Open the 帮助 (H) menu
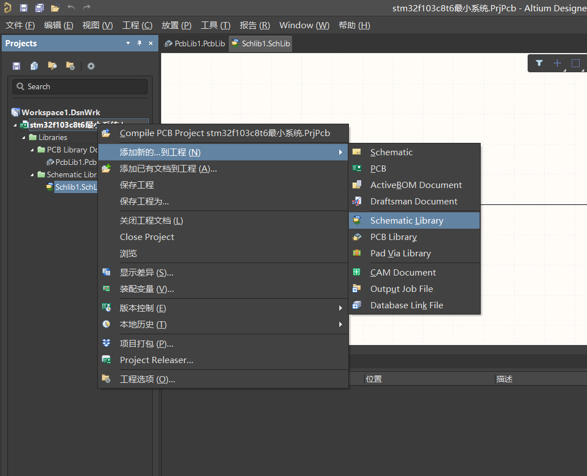The image size is (587, 476). (x=354, y=25)
